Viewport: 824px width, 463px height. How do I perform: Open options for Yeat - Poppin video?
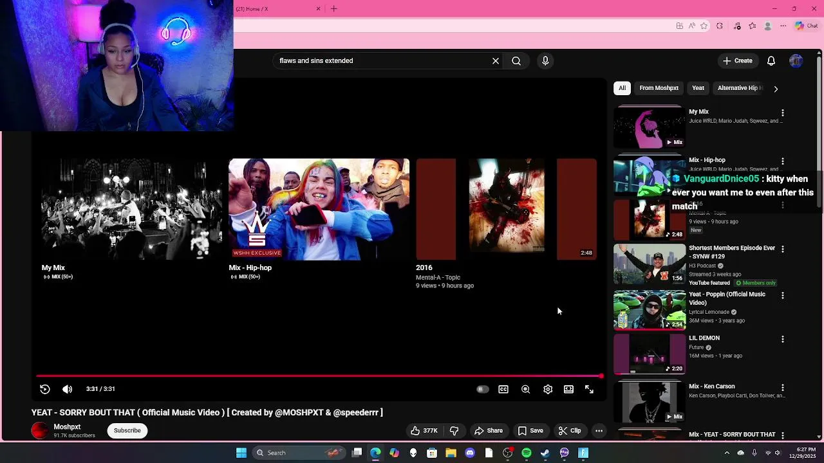point(783,296)
